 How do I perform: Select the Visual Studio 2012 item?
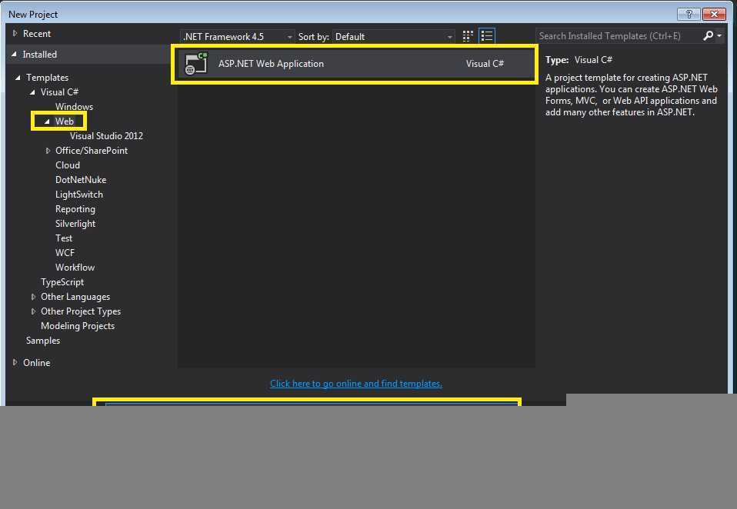pyautogui.click(x=106, y=135)
